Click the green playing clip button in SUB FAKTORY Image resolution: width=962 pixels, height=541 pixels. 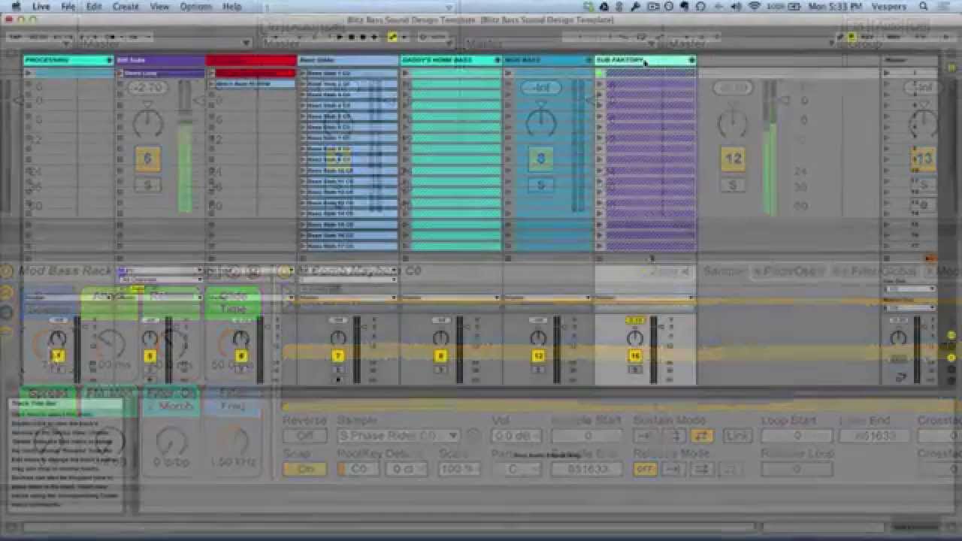pyautogui.click(x=600, y=73)
